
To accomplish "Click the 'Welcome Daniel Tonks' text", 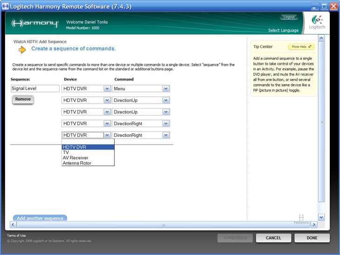I will pyautogui.click(x=87, y=22).
